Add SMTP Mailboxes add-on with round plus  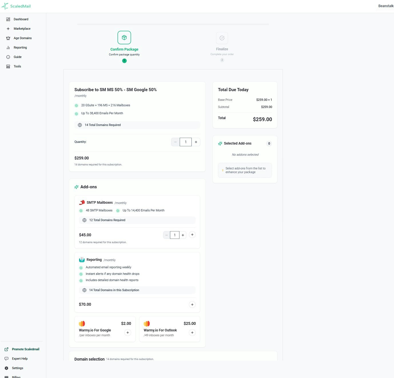point(192,235)
